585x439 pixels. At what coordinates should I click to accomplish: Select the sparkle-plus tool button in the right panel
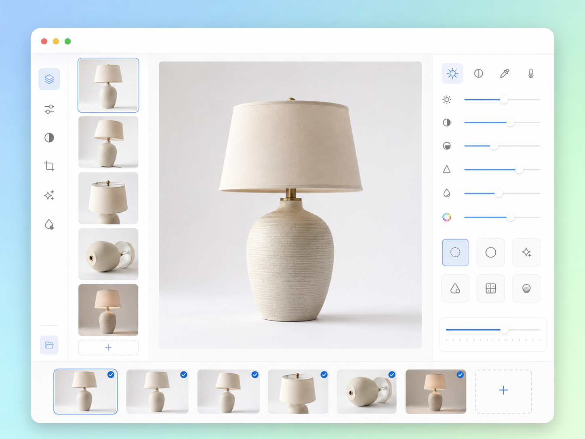coord(526,252)
